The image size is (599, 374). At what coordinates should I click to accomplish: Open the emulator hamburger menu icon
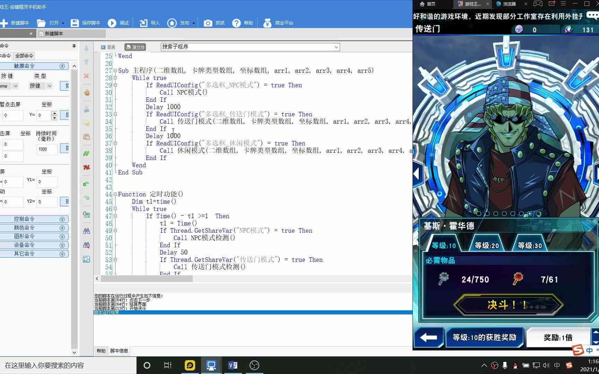(563, 3)
